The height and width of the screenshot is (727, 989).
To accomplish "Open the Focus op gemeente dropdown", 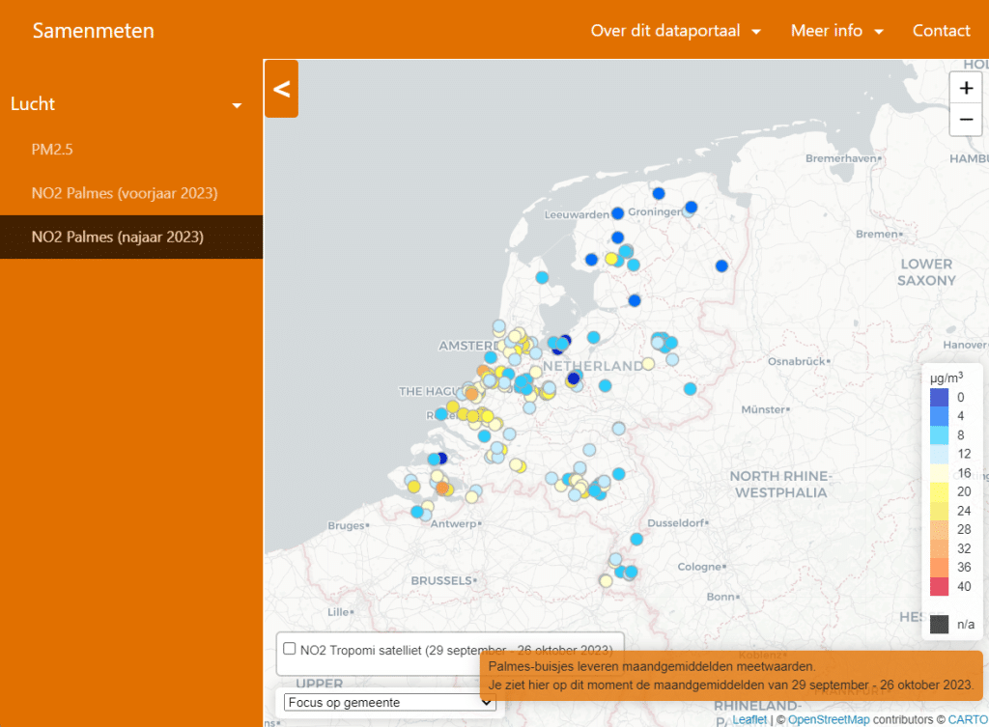I will pyautogui.click(x=389, y=702).
